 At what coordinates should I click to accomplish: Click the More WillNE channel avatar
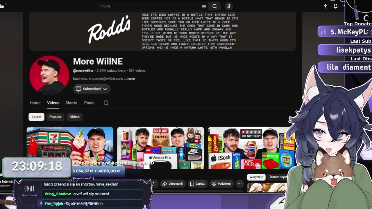[x=49, y=75]
